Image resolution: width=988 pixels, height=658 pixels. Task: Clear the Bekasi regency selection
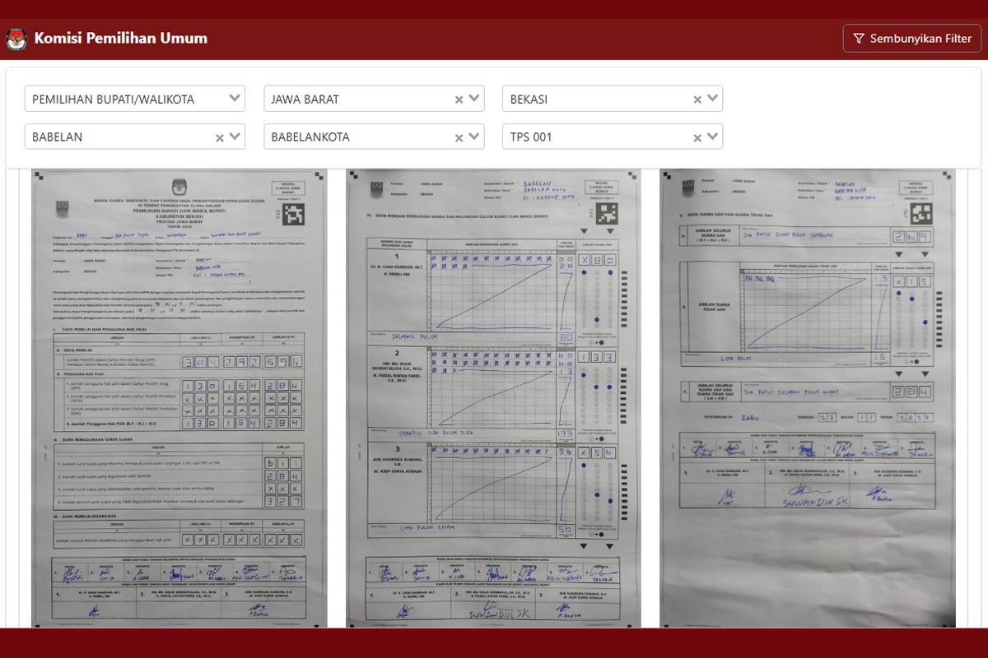[697, 100]
